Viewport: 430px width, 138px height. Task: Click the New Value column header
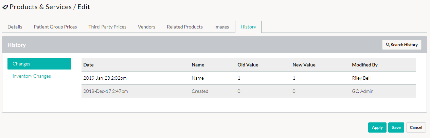coord(304,65)
